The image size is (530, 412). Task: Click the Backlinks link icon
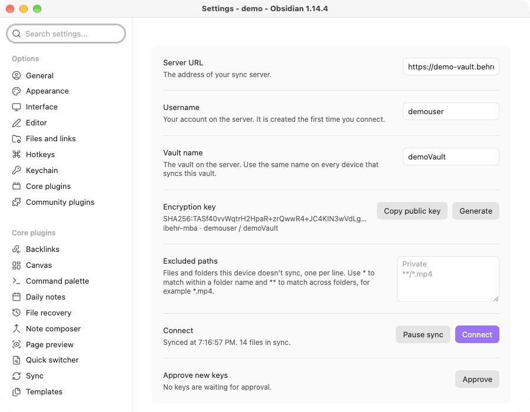(16, 249)
